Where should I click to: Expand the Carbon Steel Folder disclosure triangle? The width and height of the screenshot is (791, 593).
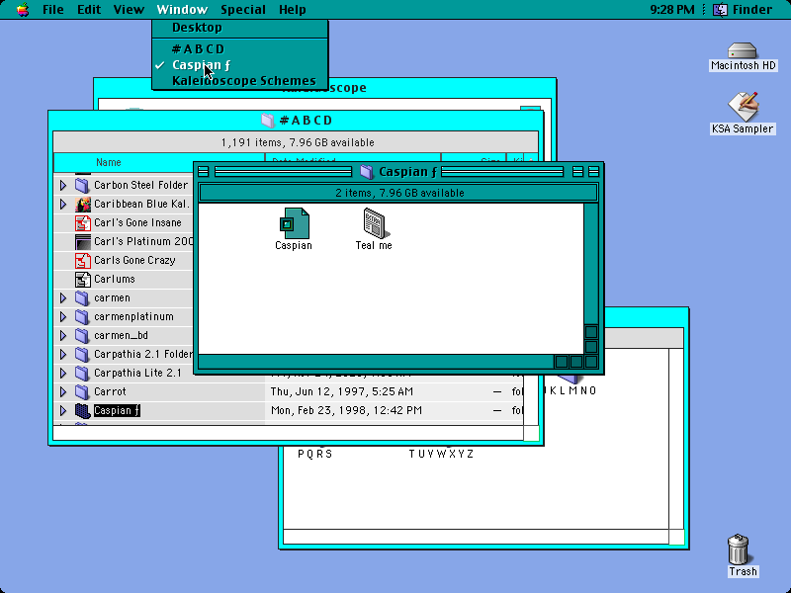click(x=63, y=186)
